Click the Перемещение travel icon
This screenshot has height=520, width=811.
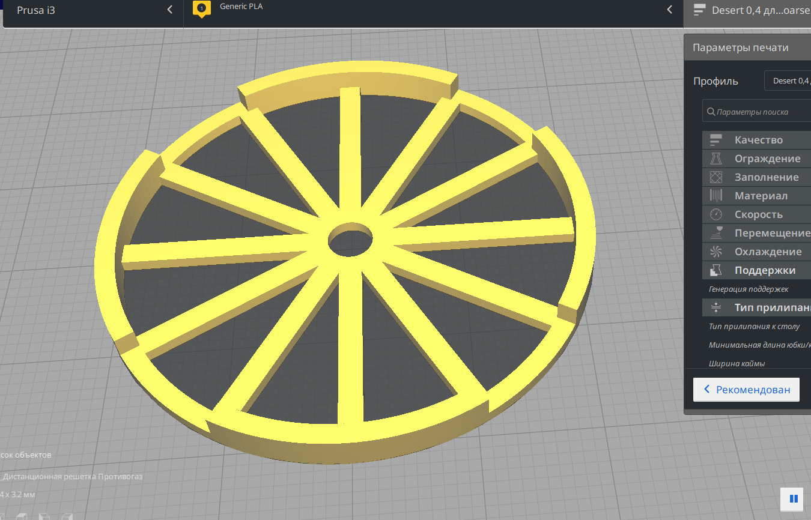[715, 233]
